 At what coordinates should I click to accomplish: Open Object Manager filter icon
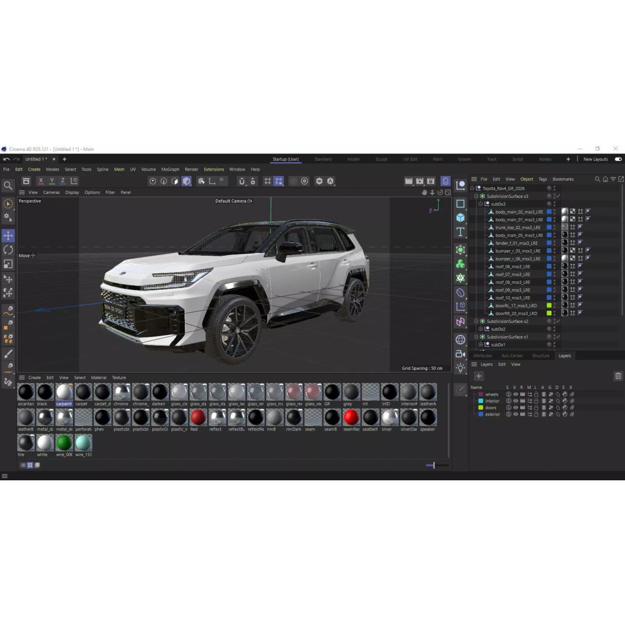pyautogui.click(x=613, y=179)
